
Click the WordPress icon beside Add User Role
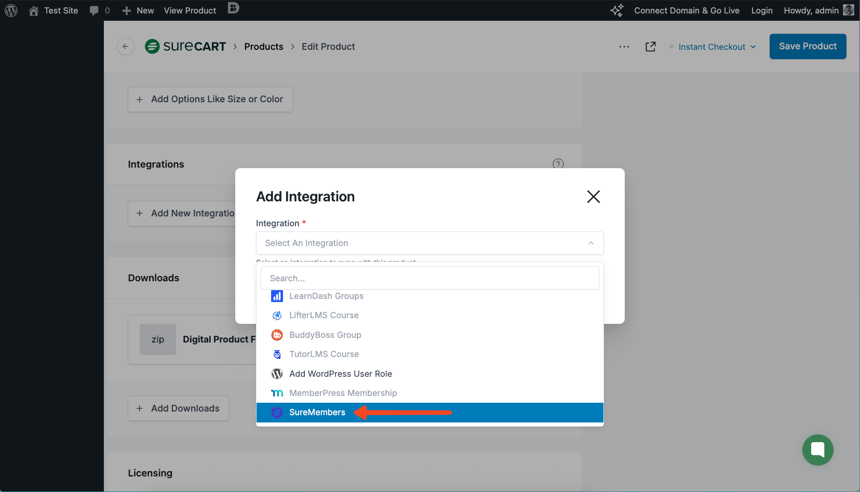pos(277,374)
